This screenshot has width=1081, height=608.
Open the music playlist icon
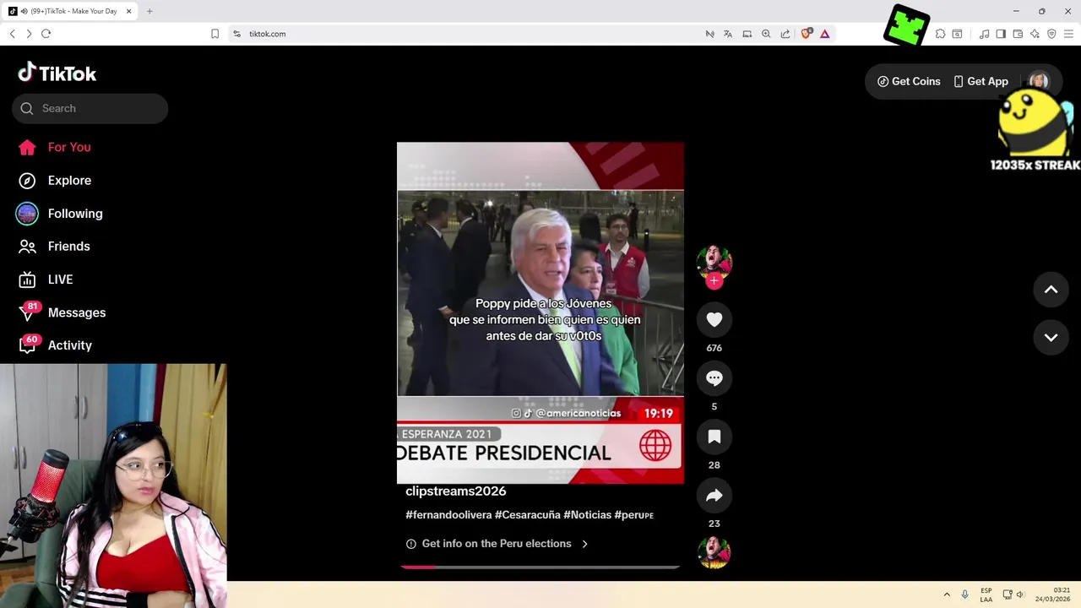click(x=984, y=34)
